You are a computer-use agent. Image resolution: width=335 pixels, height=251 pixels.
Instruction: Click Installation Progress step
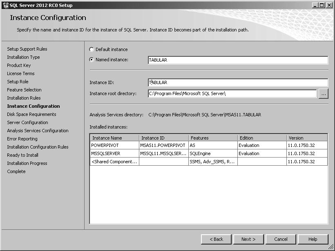coord(27,163)
